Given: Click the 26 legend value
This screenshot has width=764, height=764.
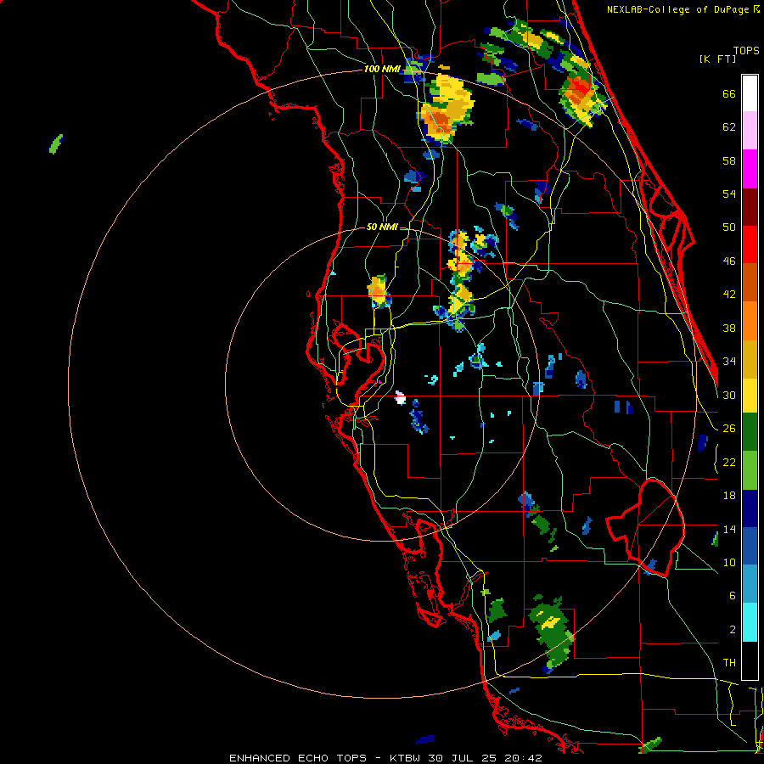Looking at the screenshot, I should 729,429.
